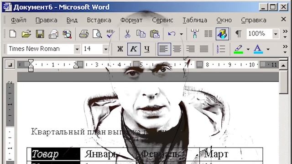Open the Сервис menu
The image size is (292, 164).
coord(162,20)
